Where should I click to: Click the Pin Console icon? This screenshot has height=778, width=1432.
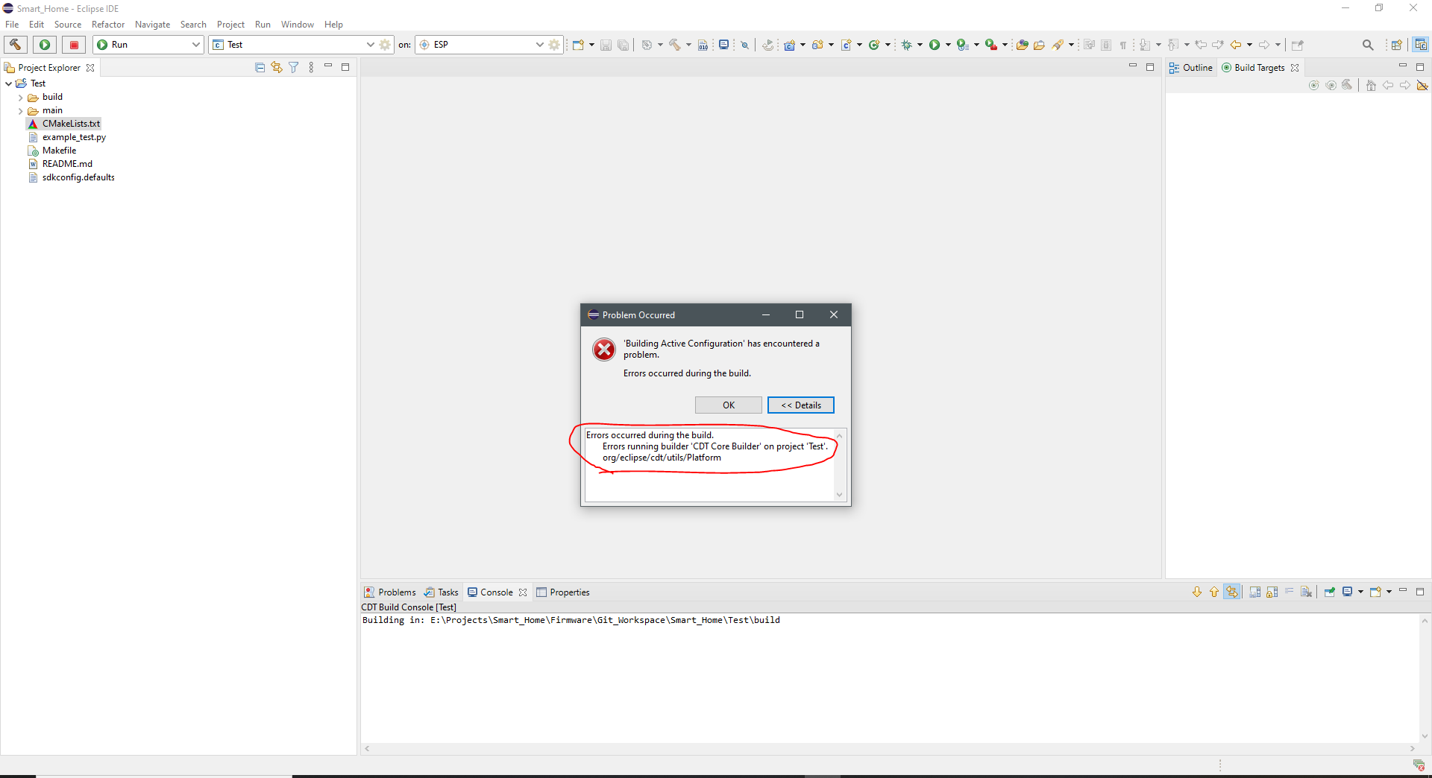pyautogui.click(x=1330, y=592)
